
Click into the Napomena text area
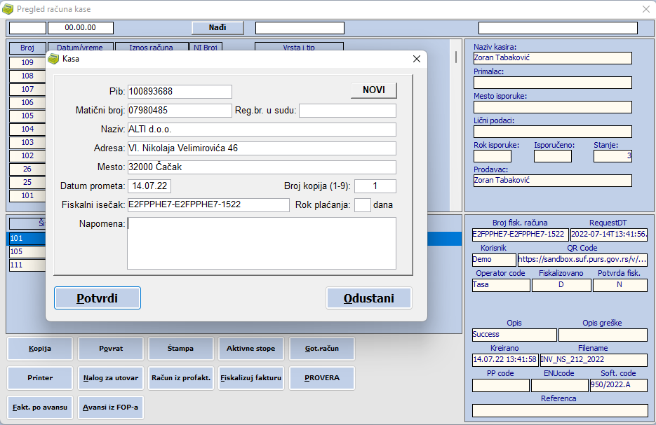click(x=261, y=243)
